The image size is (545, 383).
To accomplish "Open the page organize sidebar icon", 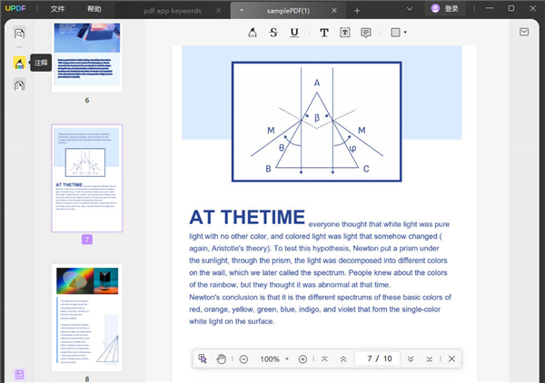I will 19,84.
